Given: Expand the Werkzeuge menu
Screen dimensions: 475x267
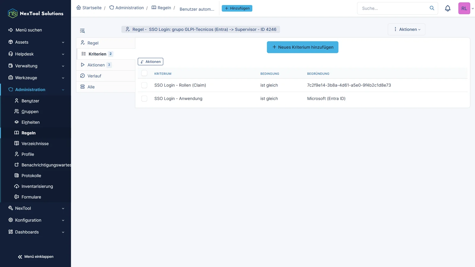Looking at the screenshot, I should click(36, 78).
